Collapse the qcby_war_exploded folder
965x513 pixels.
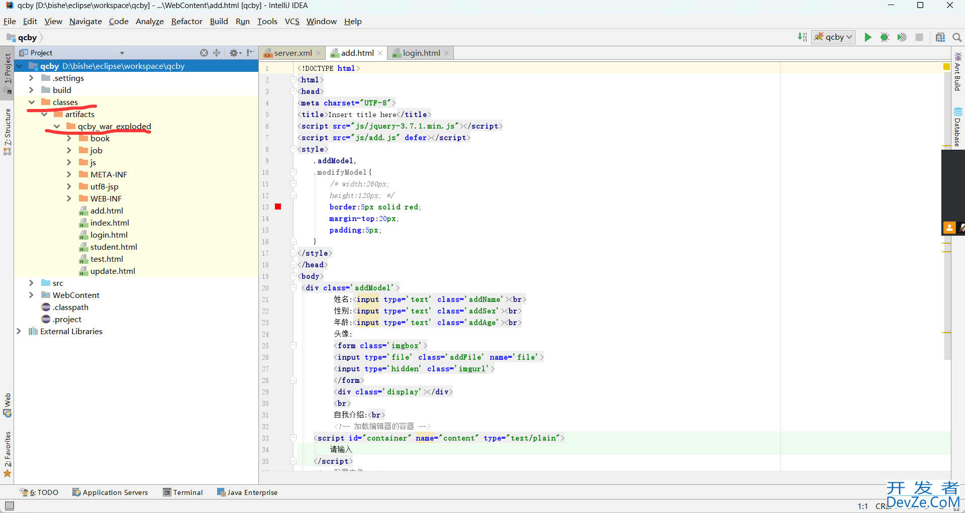pyautogui.click(x=56, y=126)
